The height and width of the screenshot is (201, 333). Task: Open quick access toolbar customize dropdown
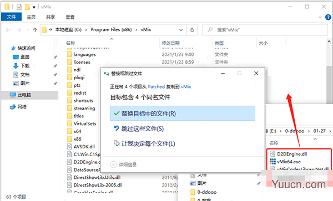click(34, 7)
